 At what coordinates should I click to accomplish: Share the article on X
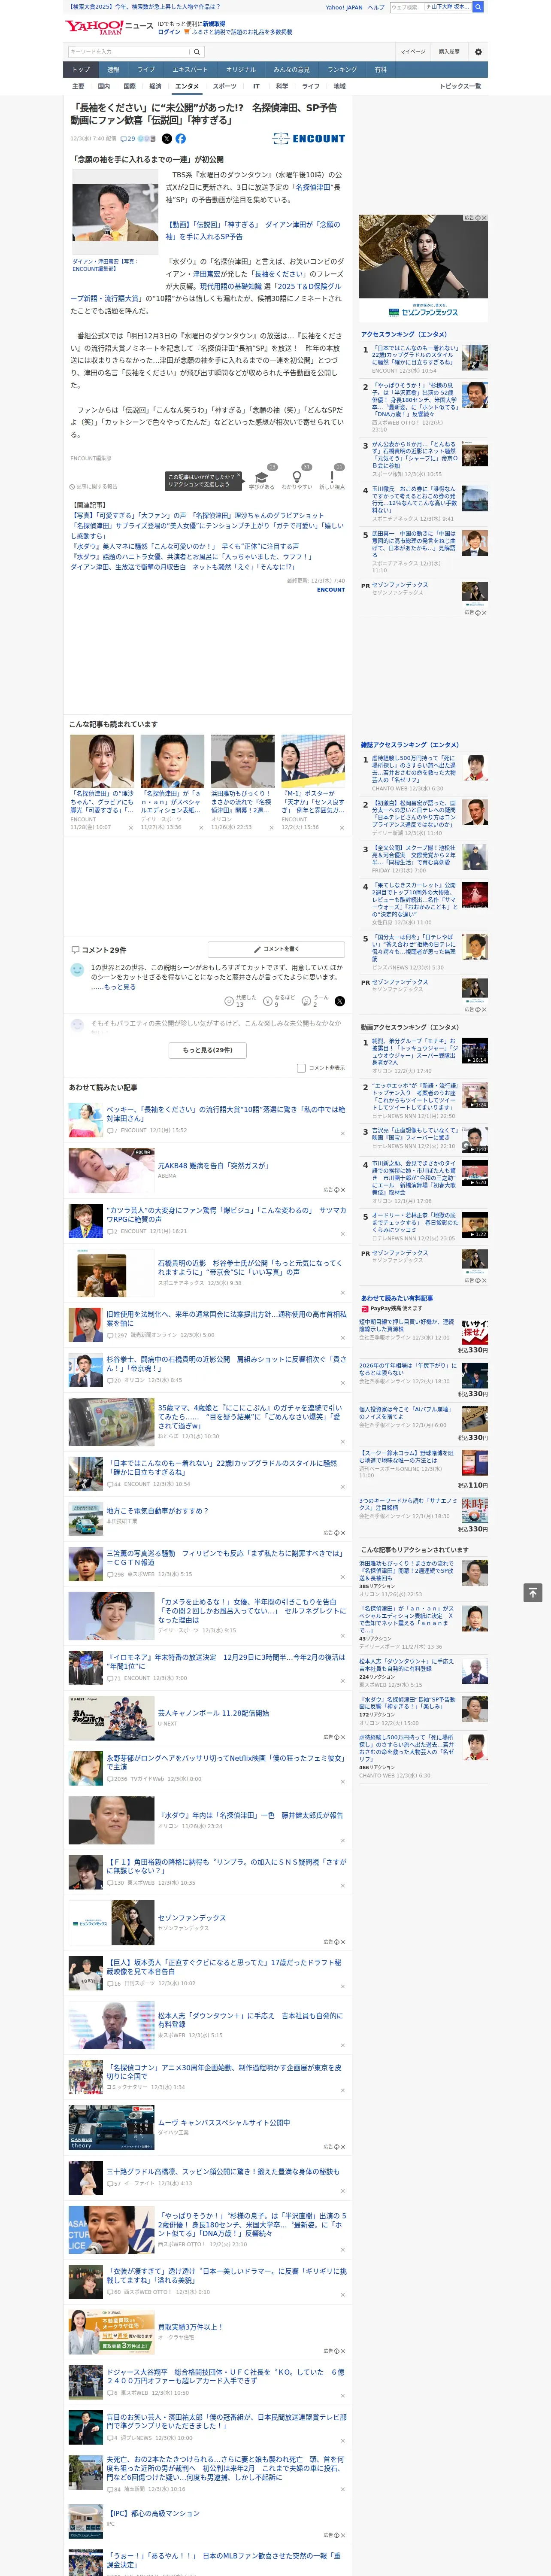coord(167,139)
